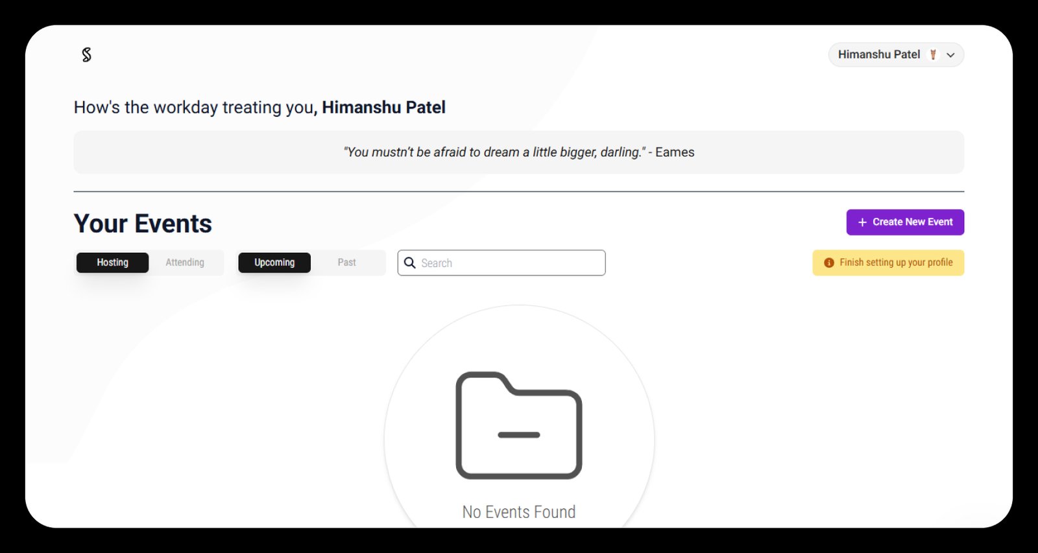Screen dimensions: 1038x553
Task: Click the Eames quote banner
Action: (518, 152)
